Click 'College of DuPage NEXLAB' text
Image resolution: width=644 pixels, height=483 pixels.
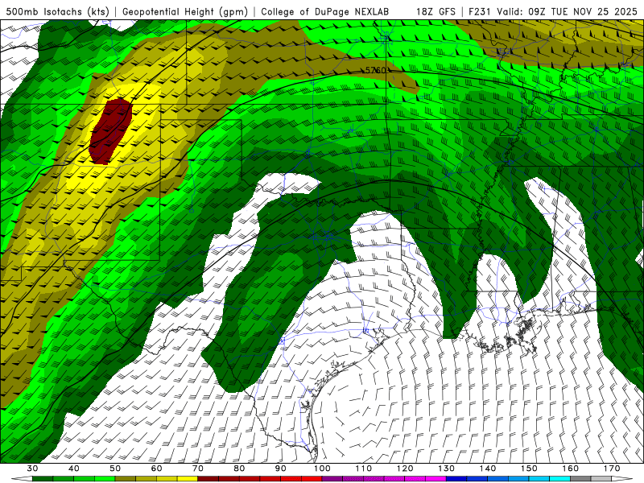point(324,11)
